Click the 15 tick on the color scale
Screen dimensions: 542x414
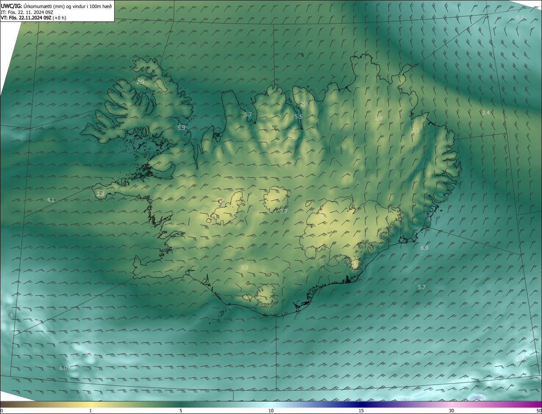[361, 411]
